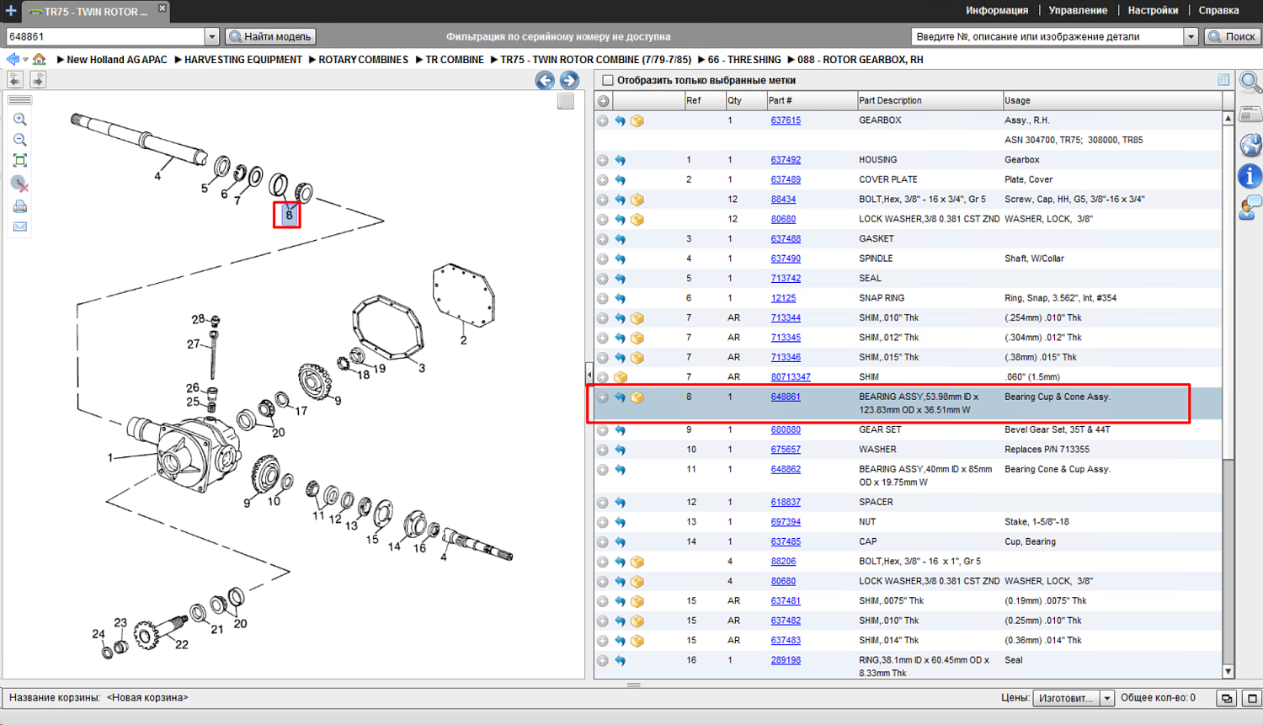Open the user chat support icon
1263x725 pixels.
[1250, 208]
